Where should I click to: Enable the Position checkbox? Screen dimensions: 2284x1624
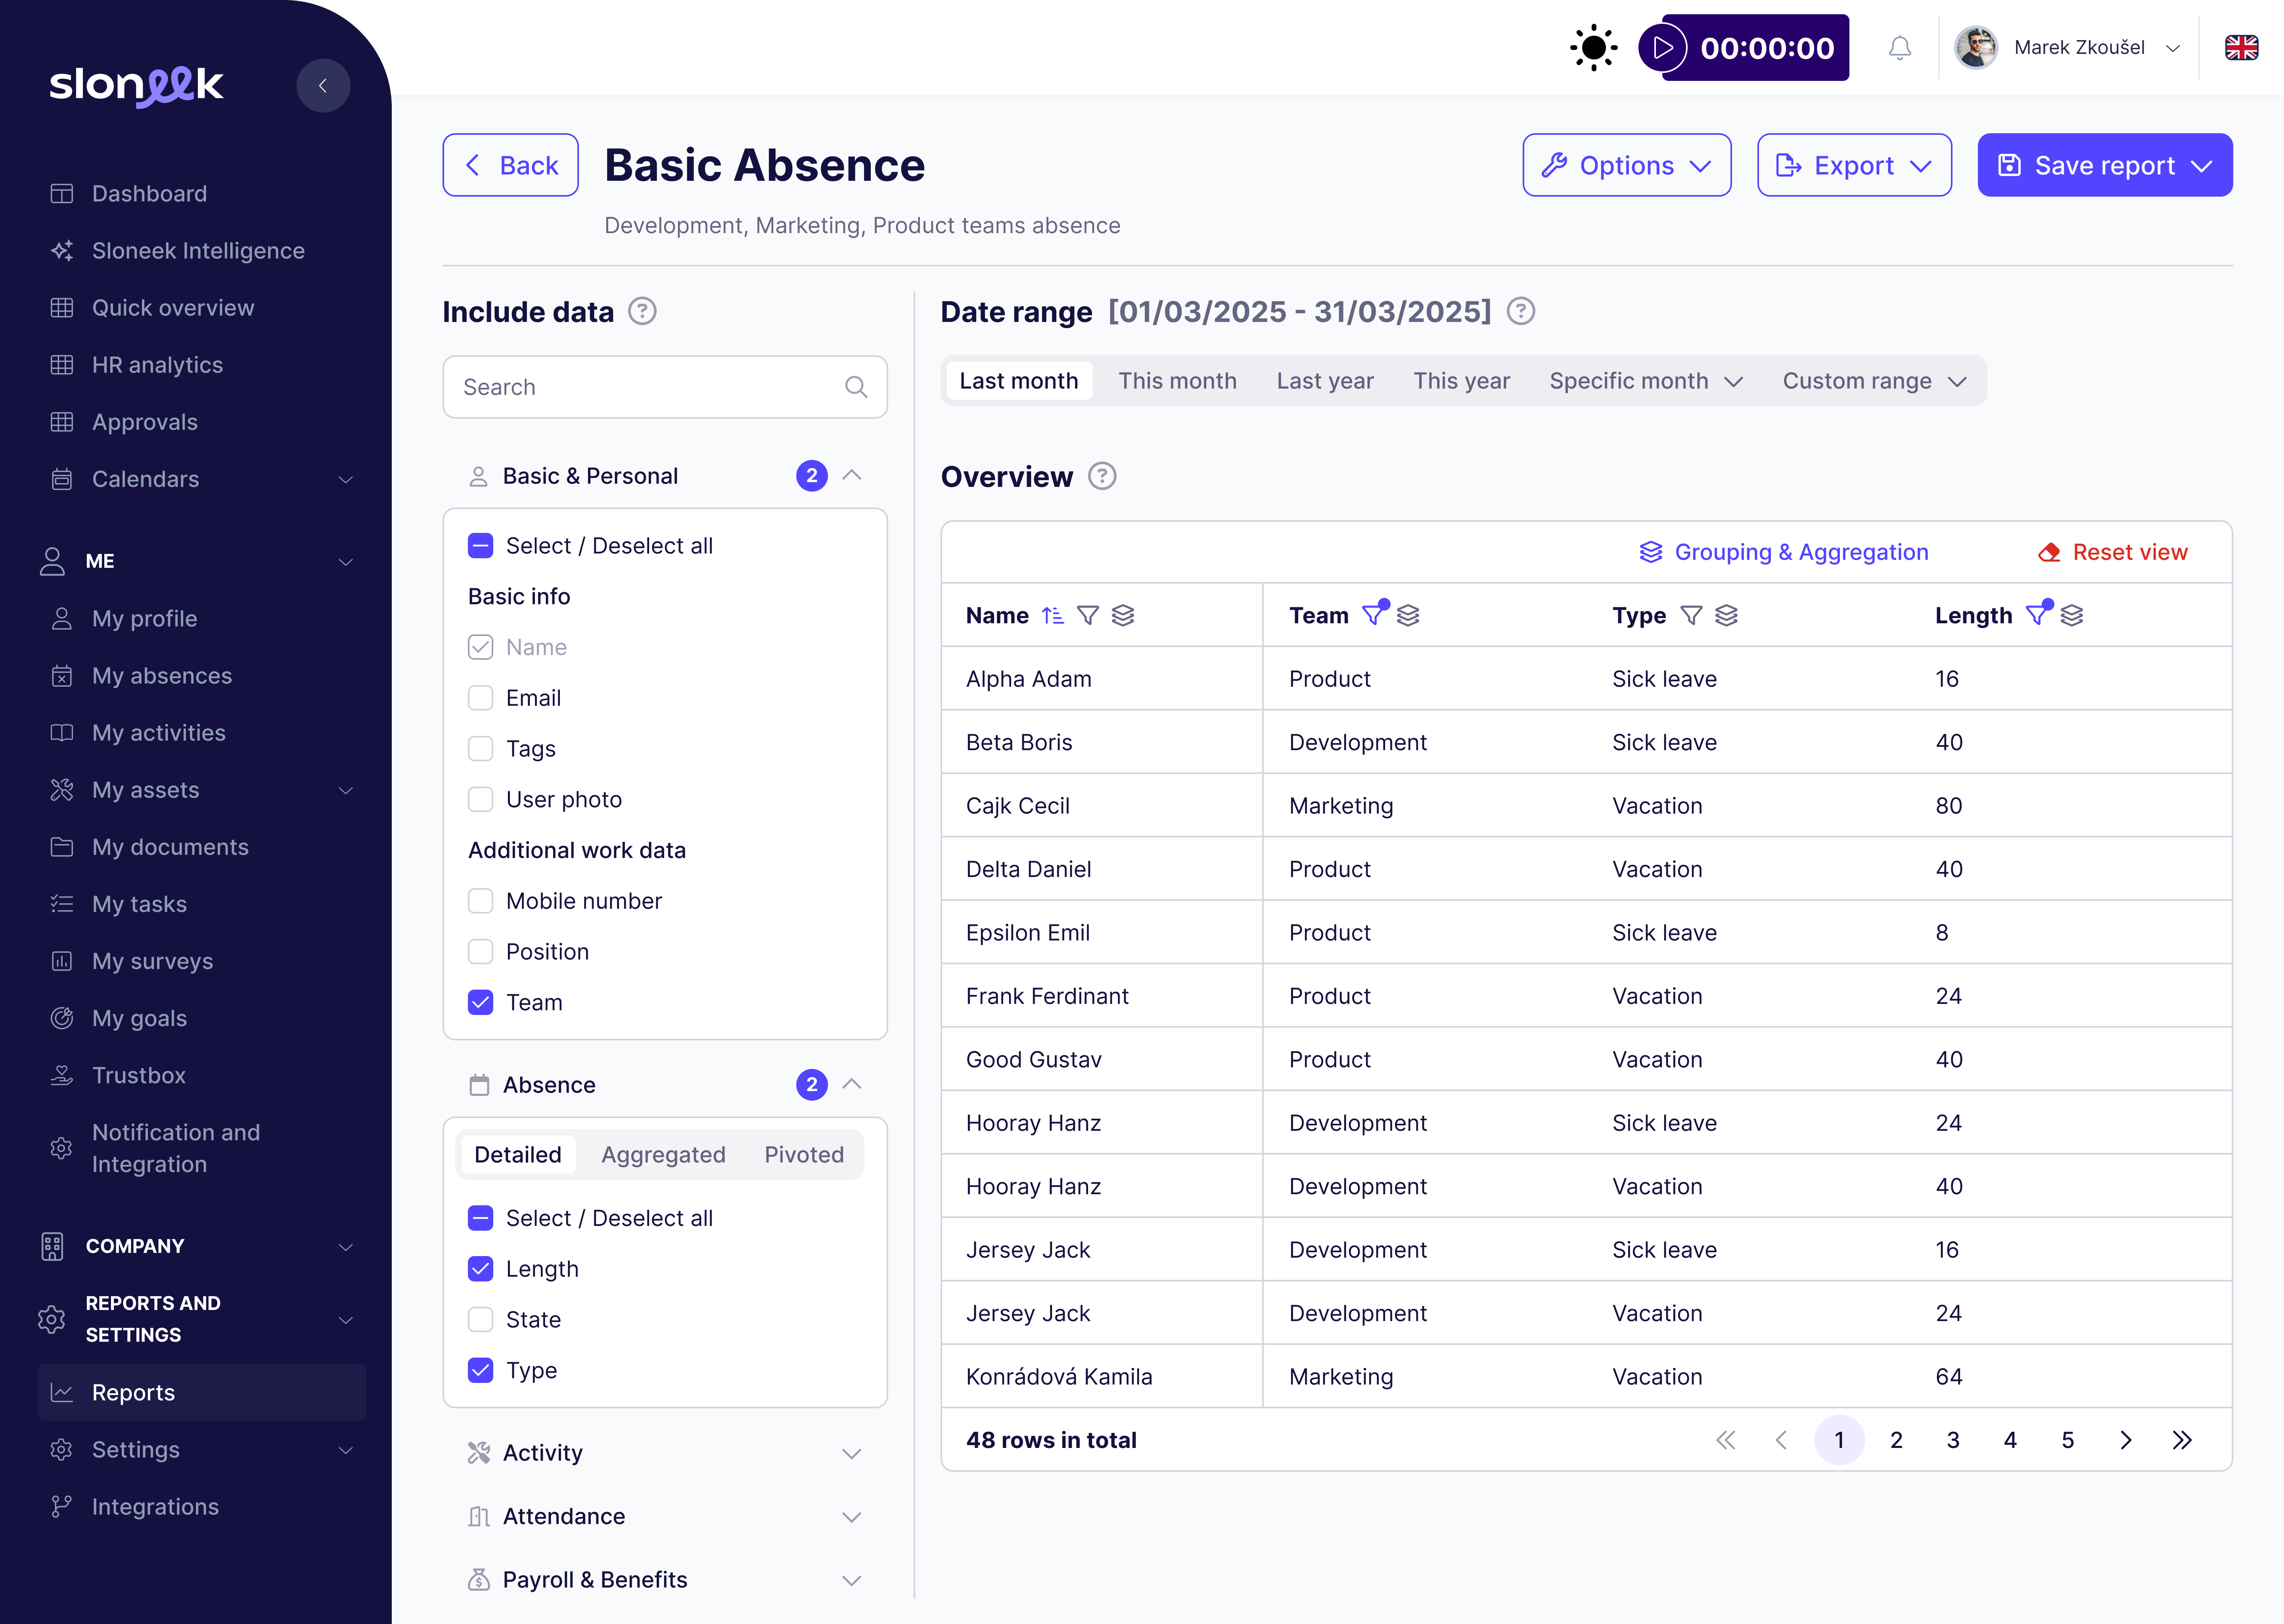pyautogui.click(x=481, y=952)
